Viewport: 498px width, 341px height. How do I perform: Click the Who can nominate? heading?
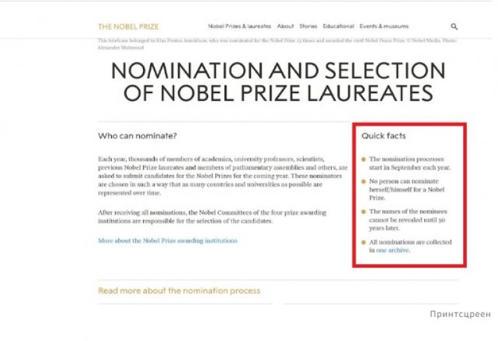click(x=137, y=136)
